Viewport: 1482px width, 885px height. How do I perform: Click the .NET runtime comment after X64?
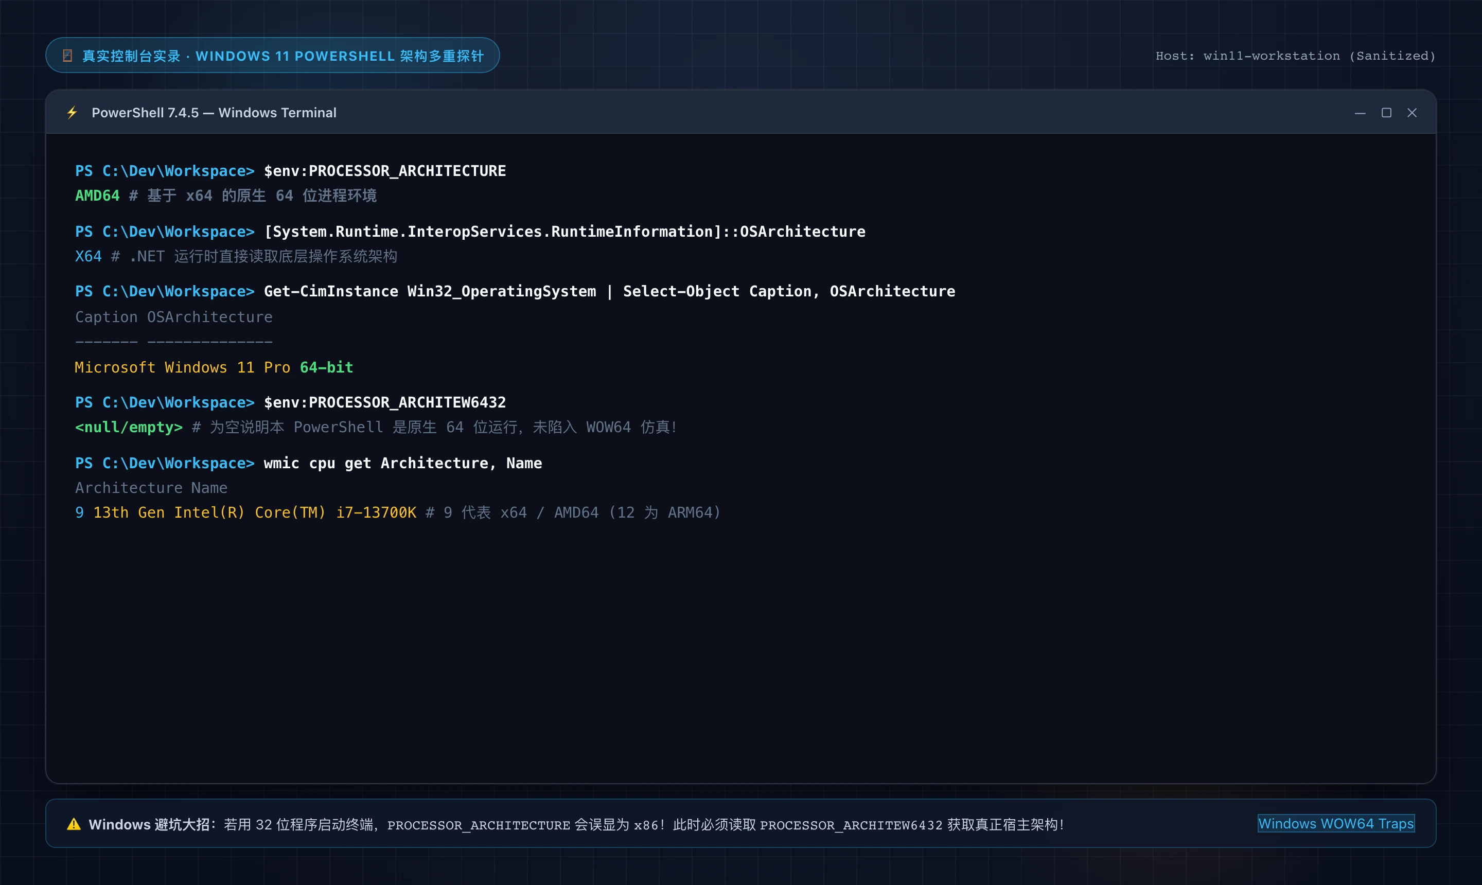click(254, 256)
